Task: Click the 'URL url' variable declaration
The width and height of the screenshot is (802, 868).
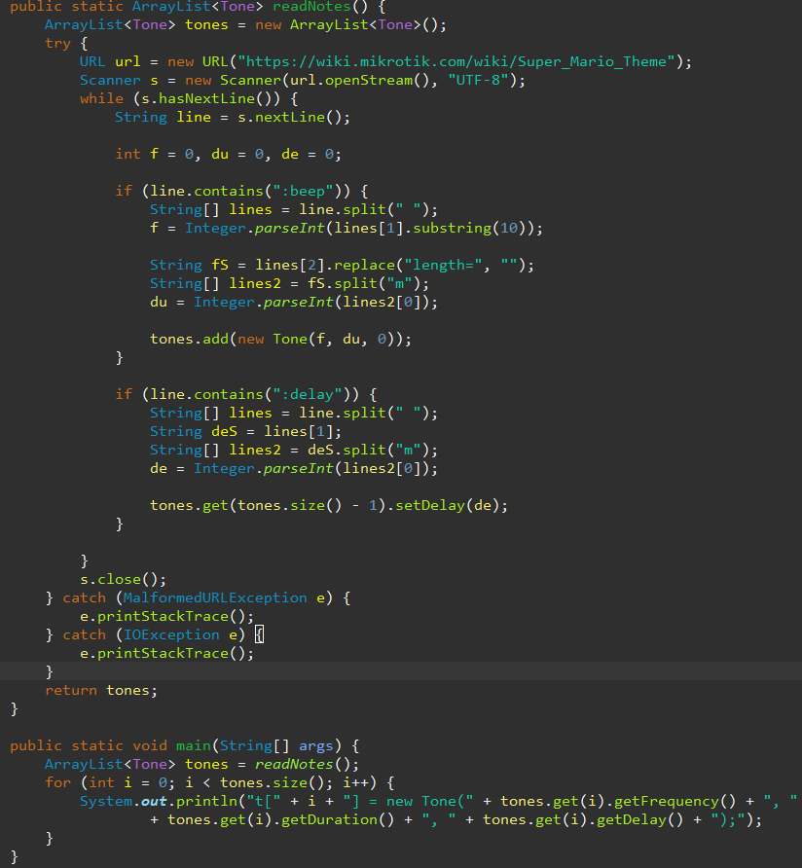Action: [110, 61]
